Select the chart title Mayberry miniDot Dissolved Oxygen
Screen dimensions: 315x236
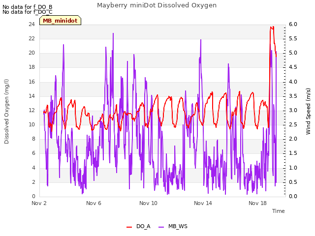tap(157, 5)
